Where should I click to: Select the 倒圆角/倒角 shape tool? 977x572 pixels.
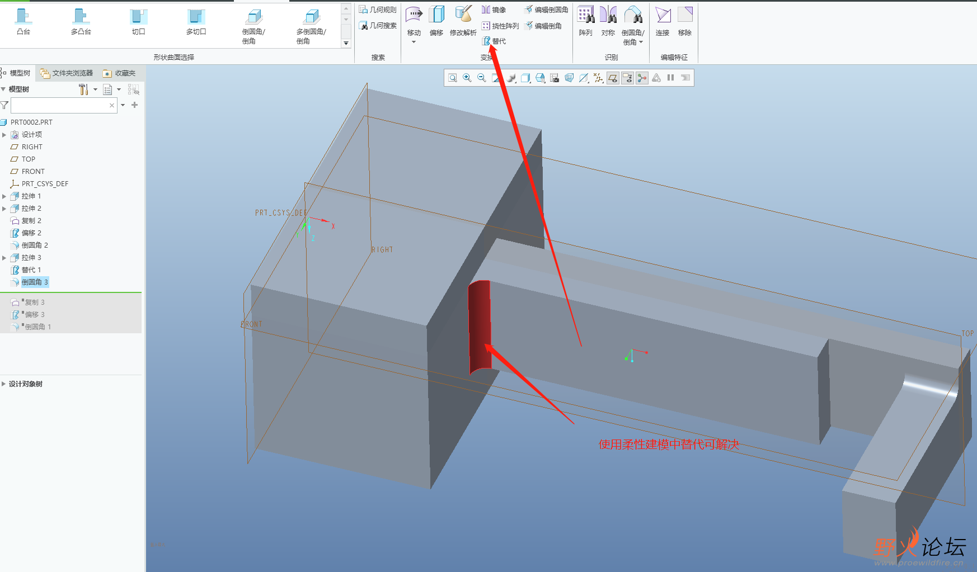[x=253, y=26]
